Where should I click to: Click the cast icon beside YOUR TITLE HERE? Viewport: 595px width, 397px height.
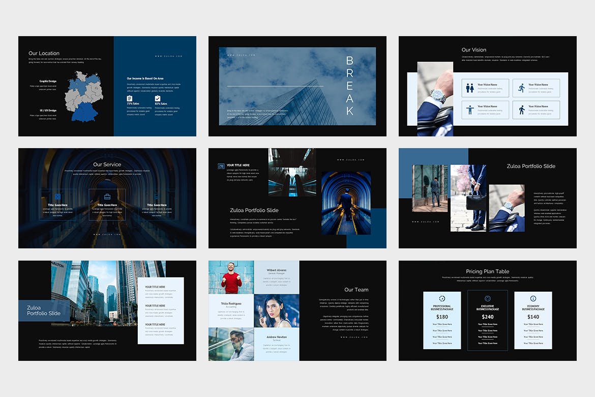pyautogui.click(x=221, y=166)
